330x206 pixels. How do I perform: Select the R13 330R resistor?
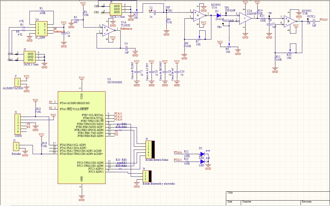pos(187,161)
